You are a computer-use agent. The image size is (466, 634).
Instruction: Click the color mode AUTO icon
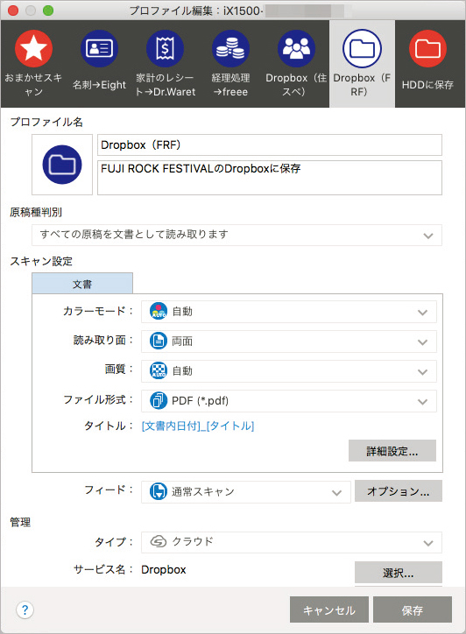point(159,312)
